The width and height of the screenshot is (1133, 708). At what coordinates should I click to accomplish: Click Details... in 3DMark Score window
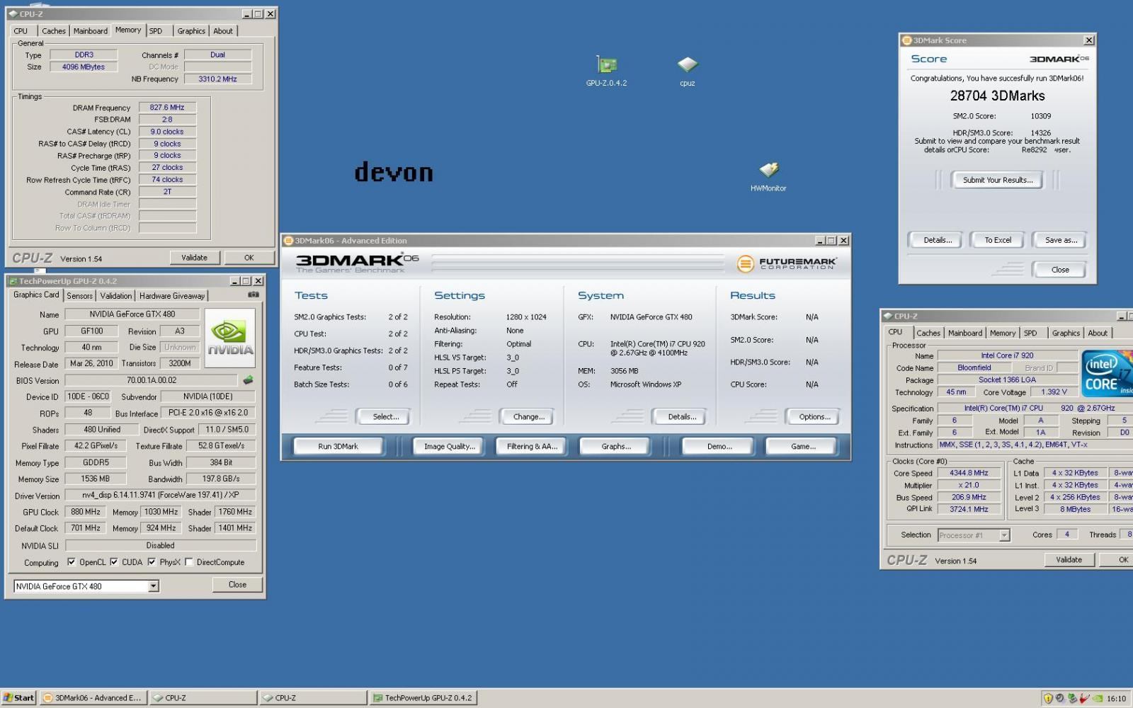pyautogui.click(x=937, y=241)
